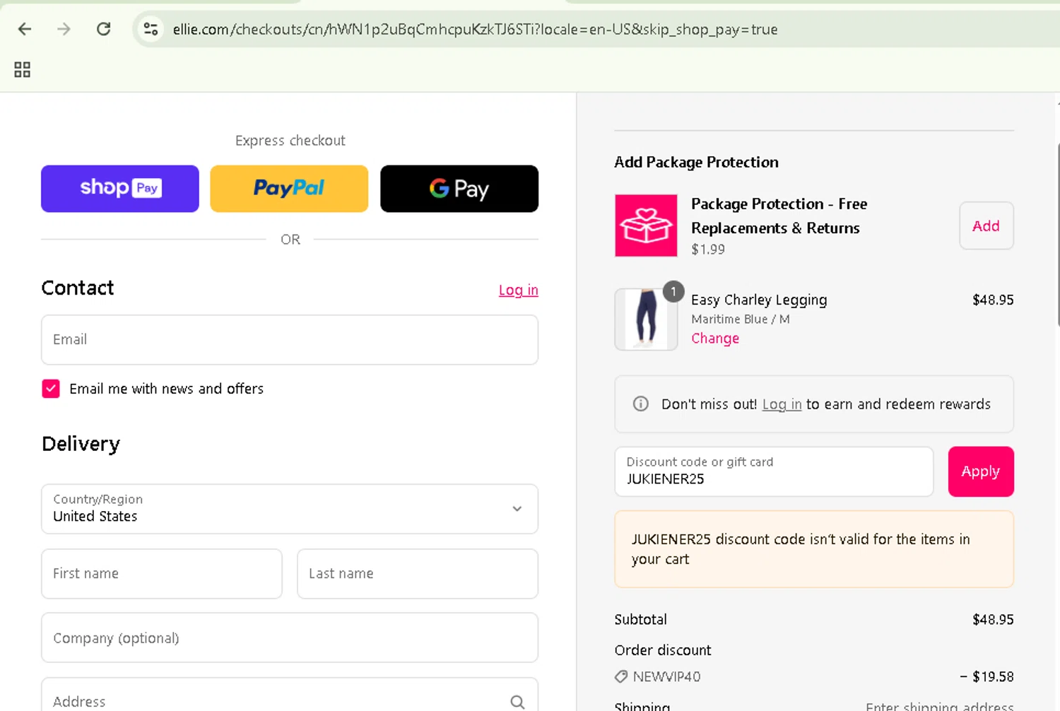Screen dimensions: 1060x711
Task: Go back with the browser back arrow
Action: coord(25,29)
